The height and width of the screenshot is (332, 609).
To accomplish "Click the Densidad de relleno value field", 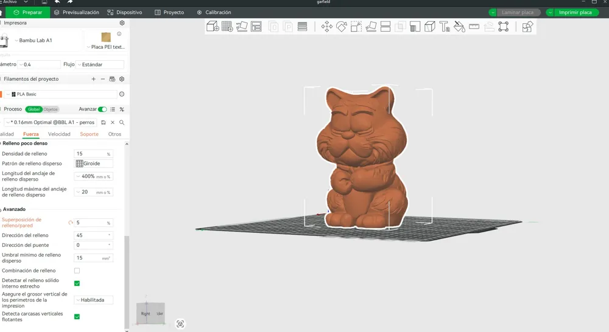I will coord(94,154).
